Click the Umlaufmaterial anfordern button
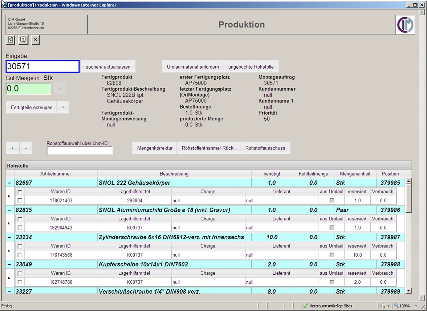The width and height of the screenshot is (427, 311). point(193,67)
